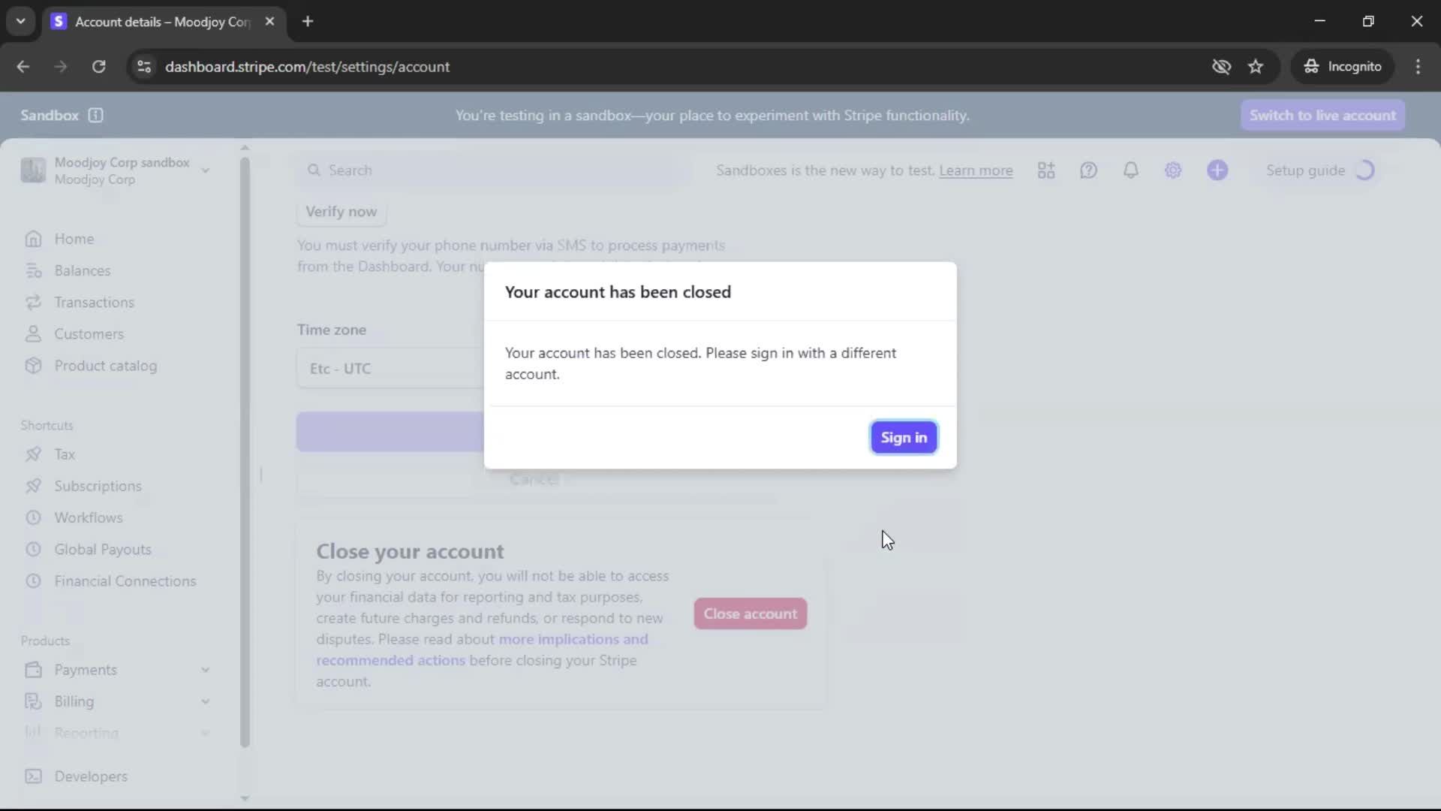
Task: Reload the page
Action: (x=98, y=67)
